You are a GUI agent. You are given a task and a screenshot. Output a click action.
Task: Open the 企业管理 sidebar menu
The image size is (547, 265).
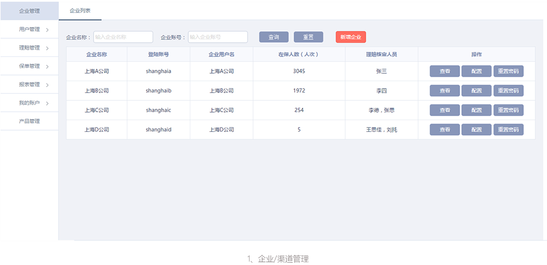point(29,11)
